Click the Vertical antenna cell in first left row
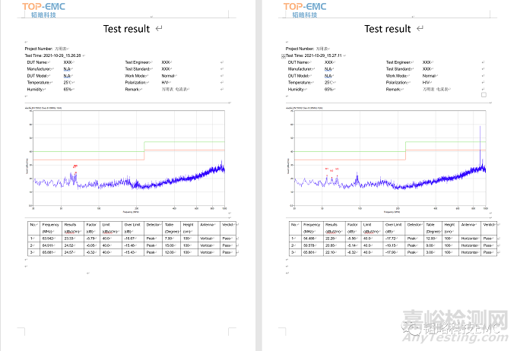517x351 pixels. coord(206,239)
